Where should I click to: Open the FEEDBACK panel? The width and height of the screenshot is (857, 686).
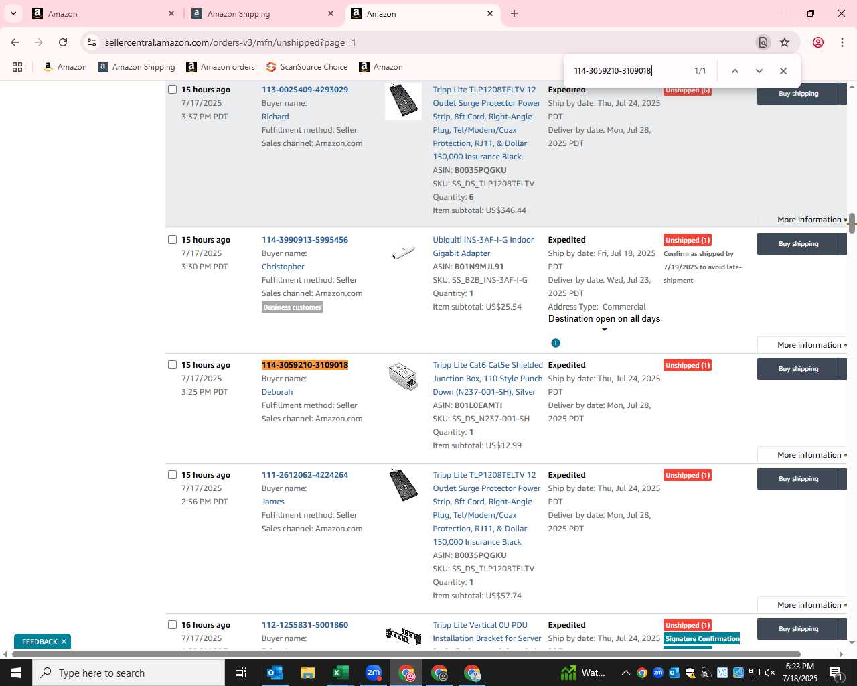pos(40,642)
